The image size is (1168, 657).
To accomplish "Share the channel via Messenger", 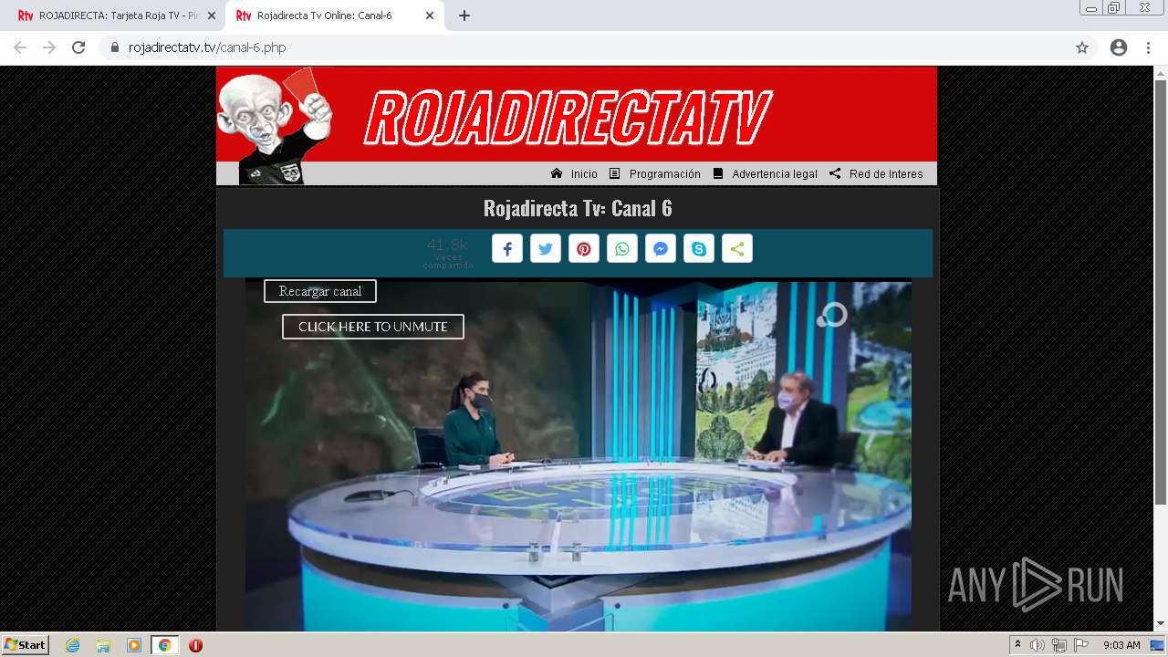I will pyautogui.click(x=661, y=249).
